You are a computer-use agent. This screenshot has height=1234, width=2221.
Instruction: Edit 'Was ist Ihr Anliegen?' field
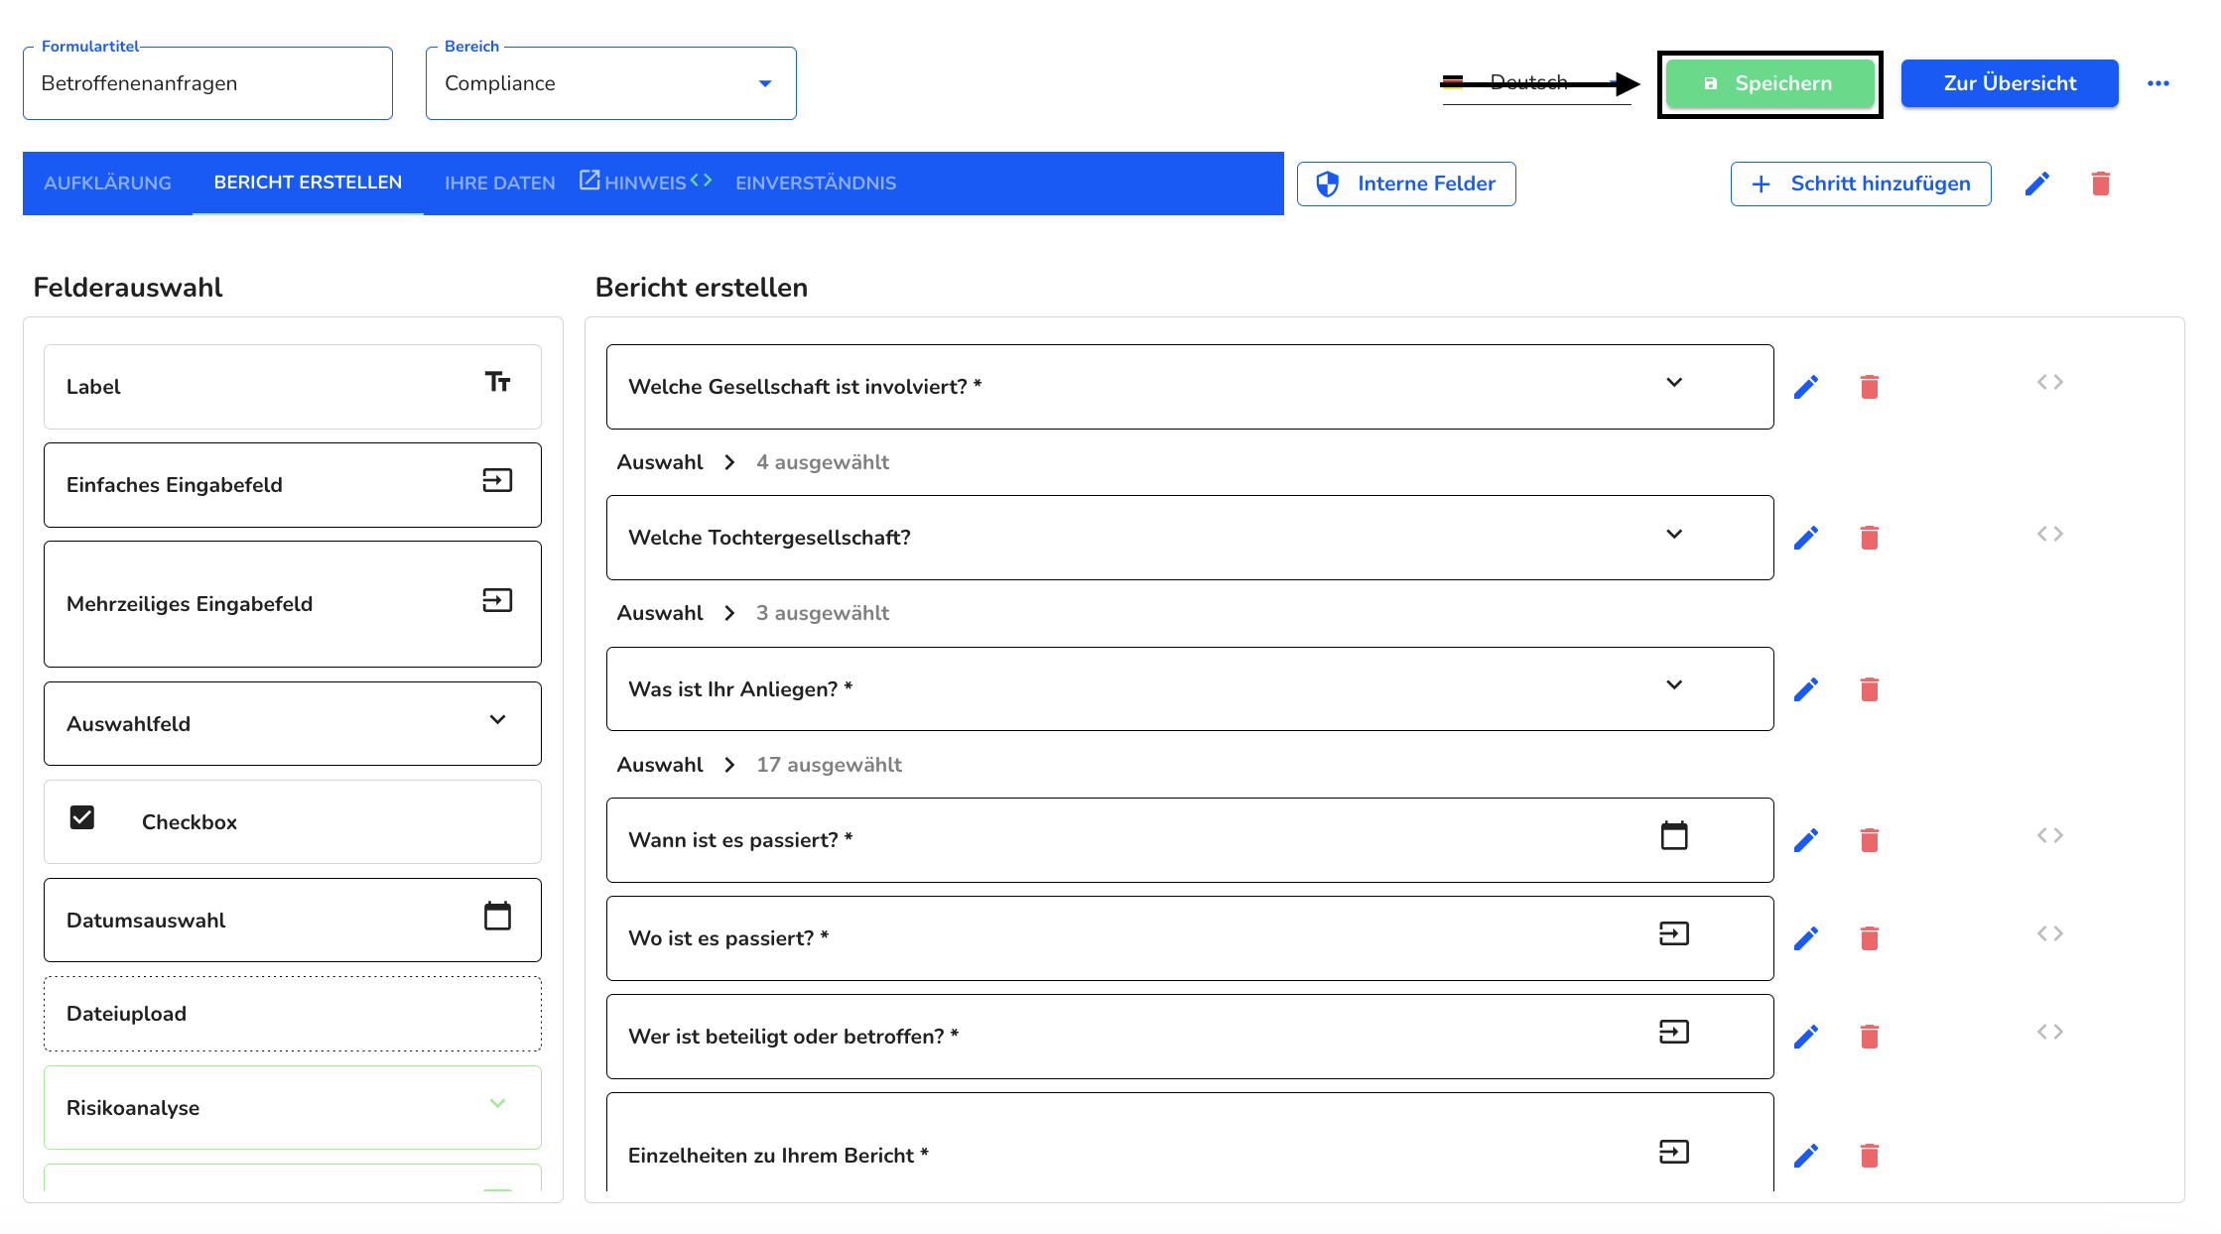click(x=1806, y=689)
